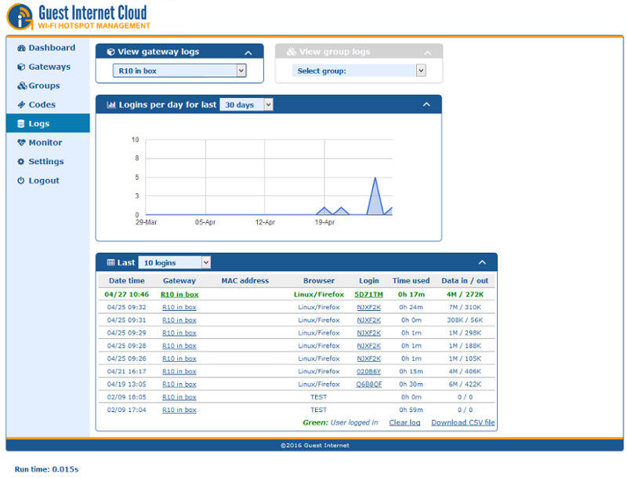Click the tag icon in View gateway logs header
The image size is (627, 478).
[x=112, y=51]
